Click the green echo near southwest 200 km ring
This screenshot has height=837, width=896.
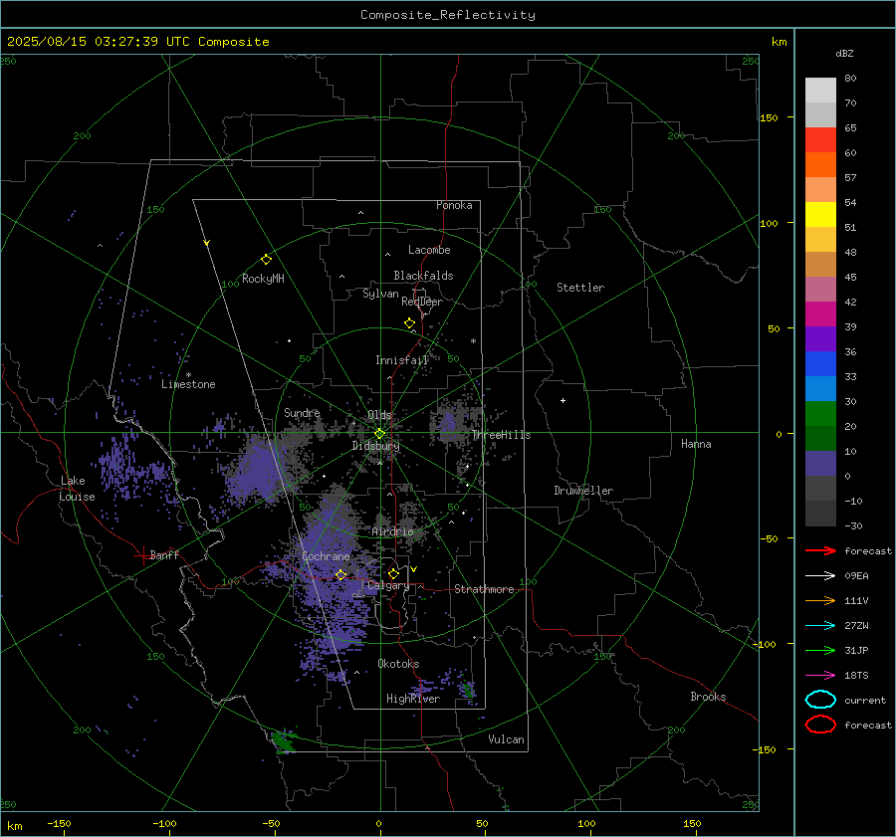[x=283, y=741]
